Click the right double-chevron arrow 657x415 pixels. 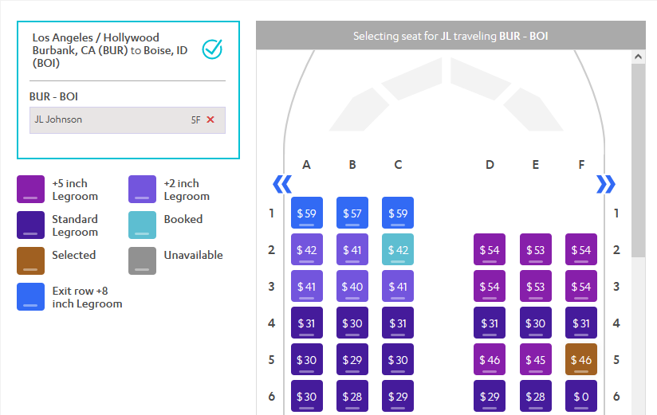coord(606,184)
